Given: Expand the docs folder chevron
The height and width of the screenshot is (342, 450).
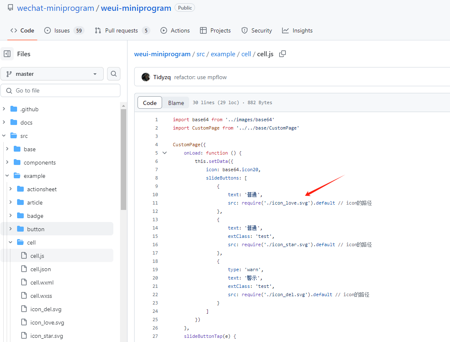Looking at the screenshot, I should click(4, 122).
